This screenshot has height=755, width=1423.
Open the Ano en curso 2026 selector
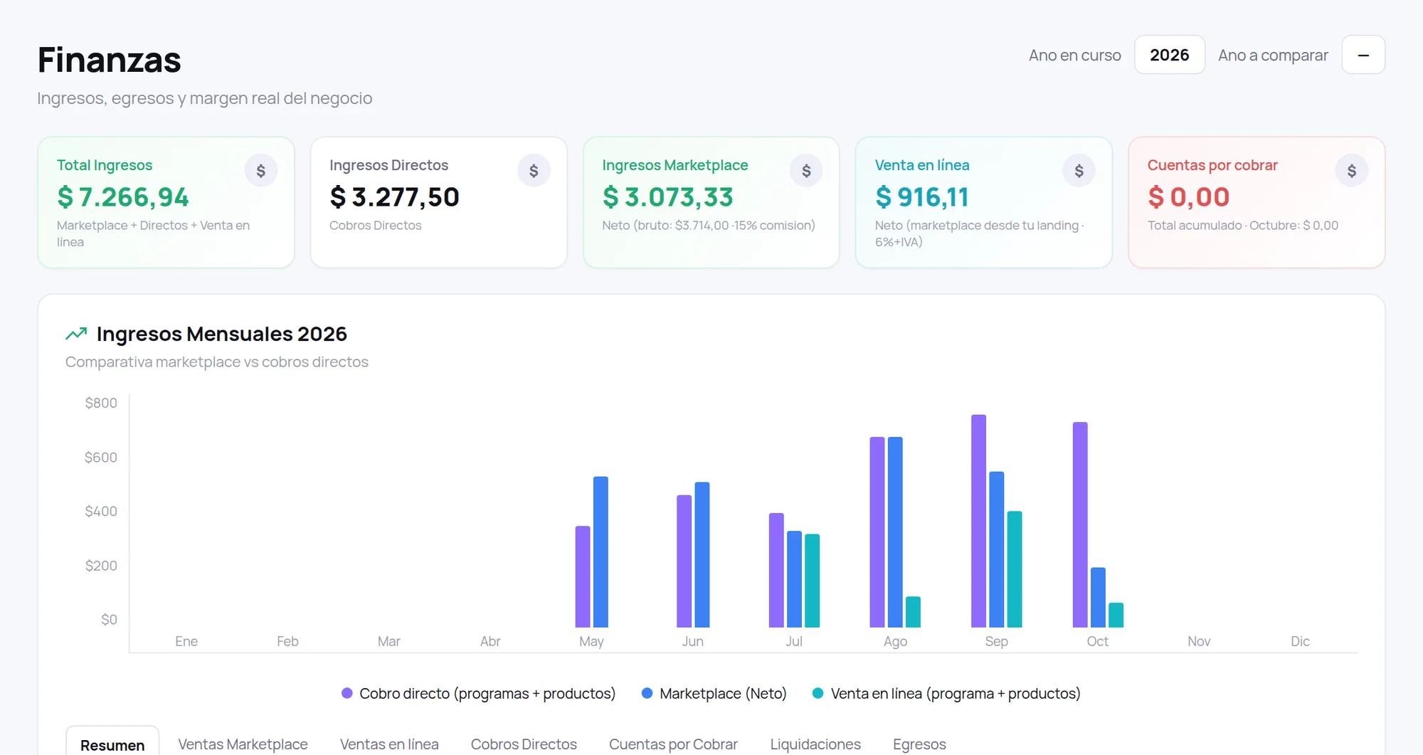click(1169, 55)
